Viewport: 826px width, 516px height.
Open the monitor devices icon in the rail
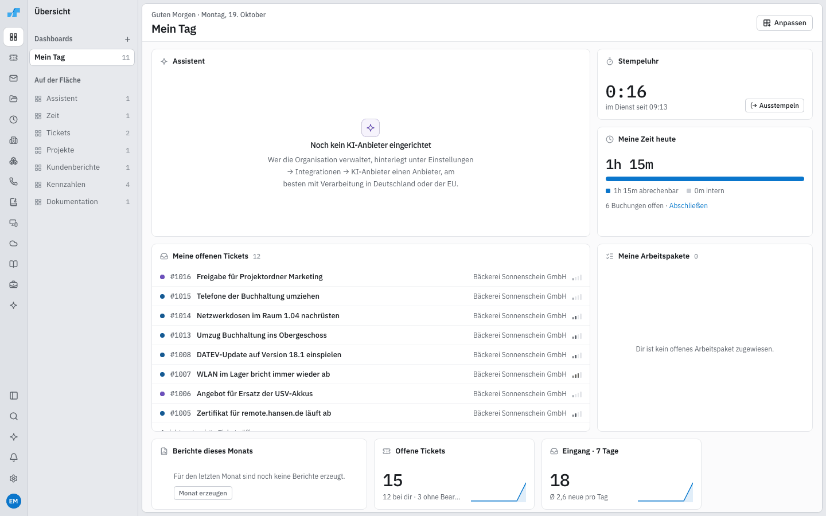[14, 223]
